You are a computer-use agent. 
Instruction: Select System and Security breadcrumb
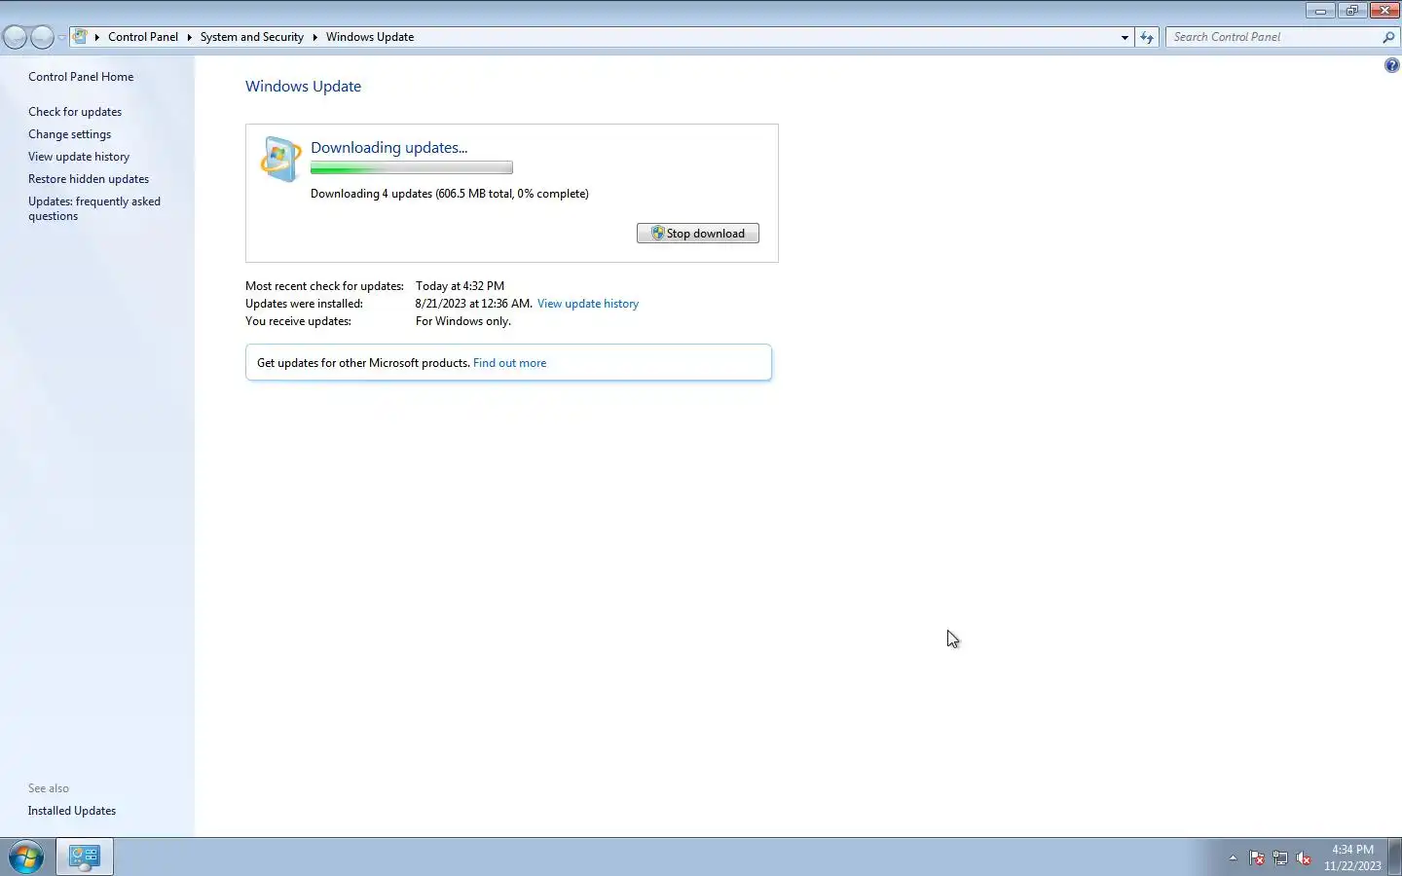(x=251, y=37)
